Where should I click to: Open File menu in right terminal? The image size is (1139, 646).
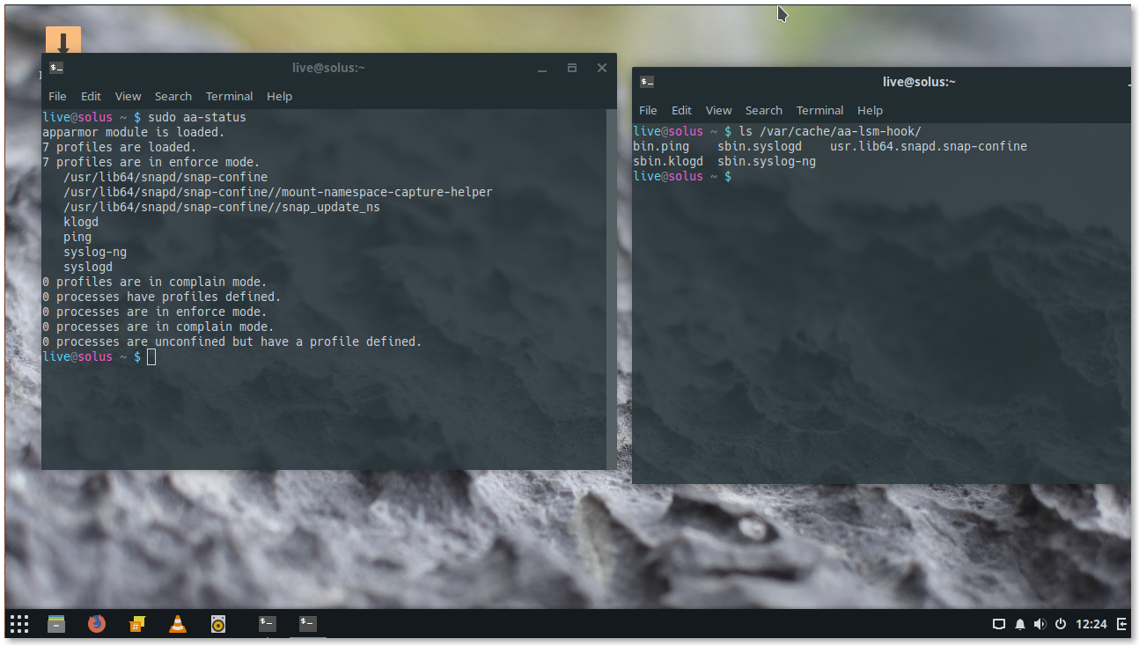click(648, 110)
